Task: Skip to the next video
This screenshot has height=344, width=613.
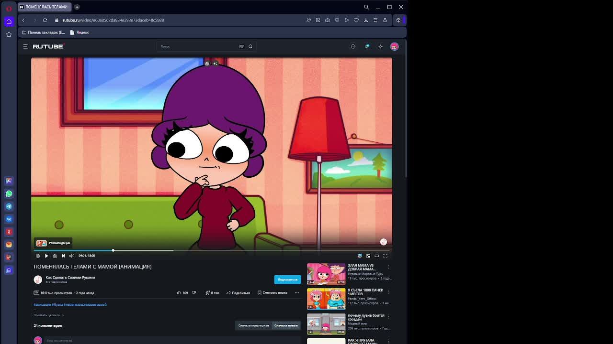Action: click(63, 256)
